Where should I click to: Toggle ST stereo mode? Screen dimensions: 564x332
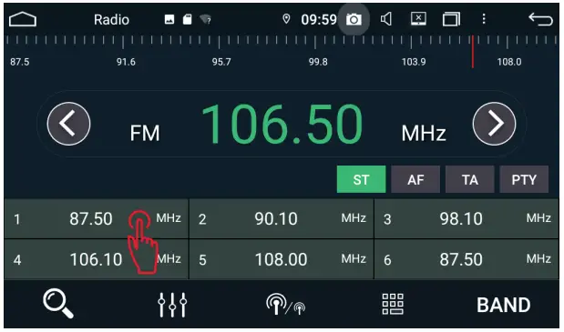pos(361,179)
